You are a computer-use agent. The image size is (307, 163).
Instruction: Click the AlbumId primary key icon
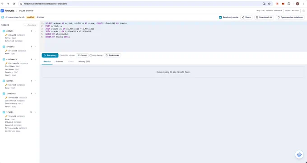(6, 35)
